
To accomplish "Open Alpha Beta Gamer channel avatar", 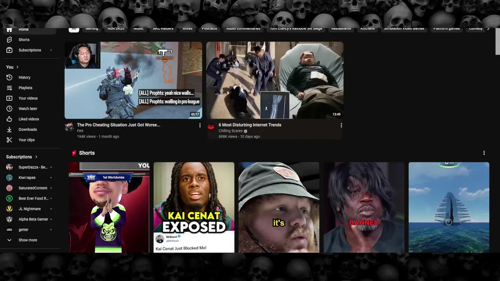I will [x=9, y=219].
